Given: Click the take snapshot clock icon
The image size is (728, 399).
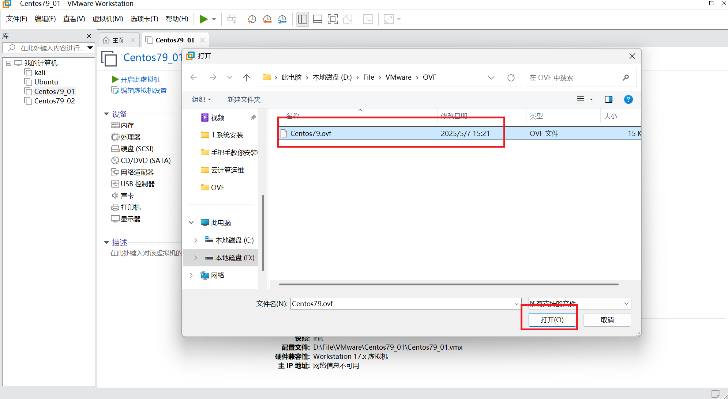Looking at the screenshot, I should [x=252, y=19].
